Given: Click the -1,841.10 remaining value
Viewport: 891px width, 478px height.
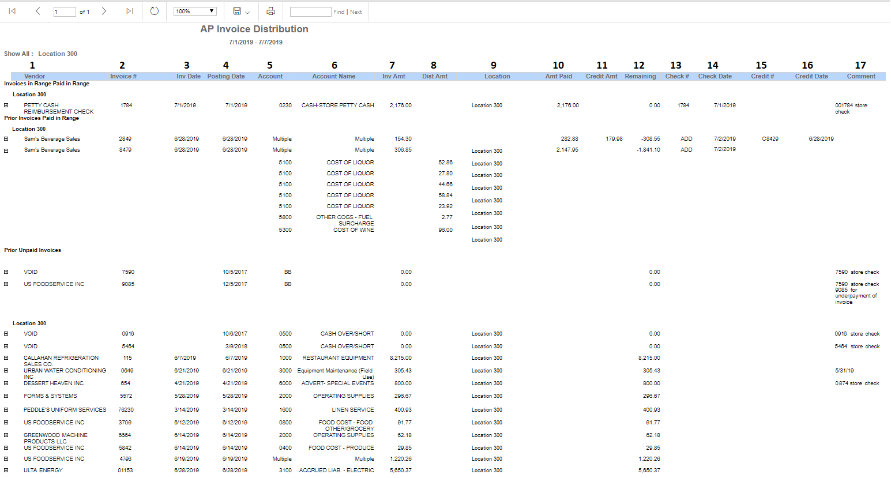Looking at the screenshot, I should pos(648,150).
